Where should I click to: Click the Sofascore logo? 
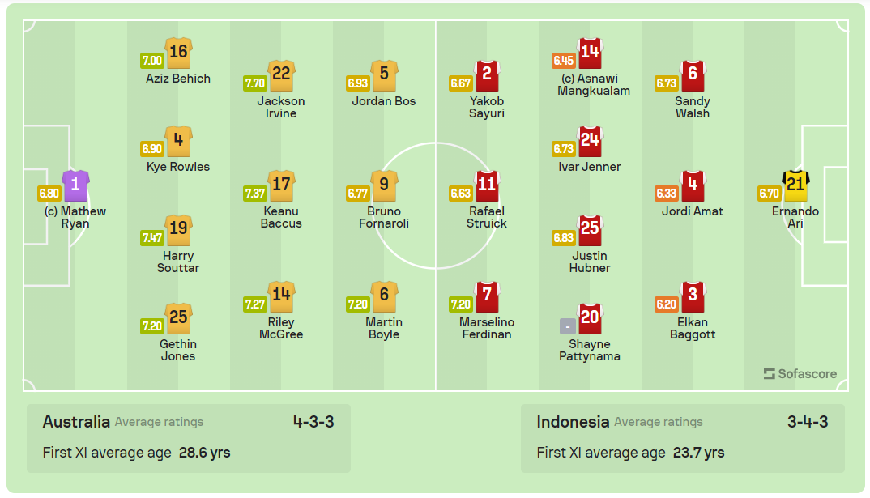tap(800, 374)
